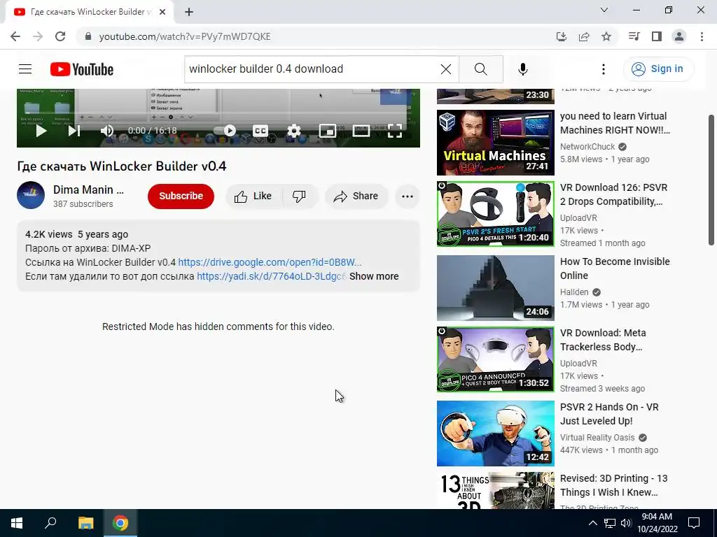Click the page vertical scrollbar thumb

(x=711, y=180)
